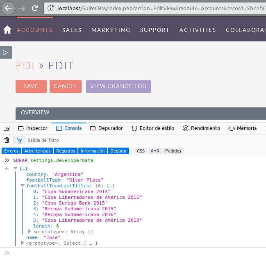Go back using the browser back arrow
Viewport: 266px width, 264px height.
(x=8, y=8)
